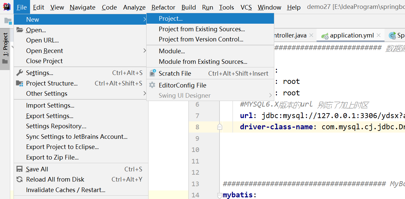Select Module... in New submenu
Image resolution: width=405 pixels, height=199 pixels.
tap(210, 51)
